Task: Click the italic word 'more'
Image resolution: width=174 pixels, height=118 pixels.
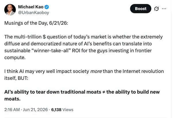Action: click(x=96, y=71)
